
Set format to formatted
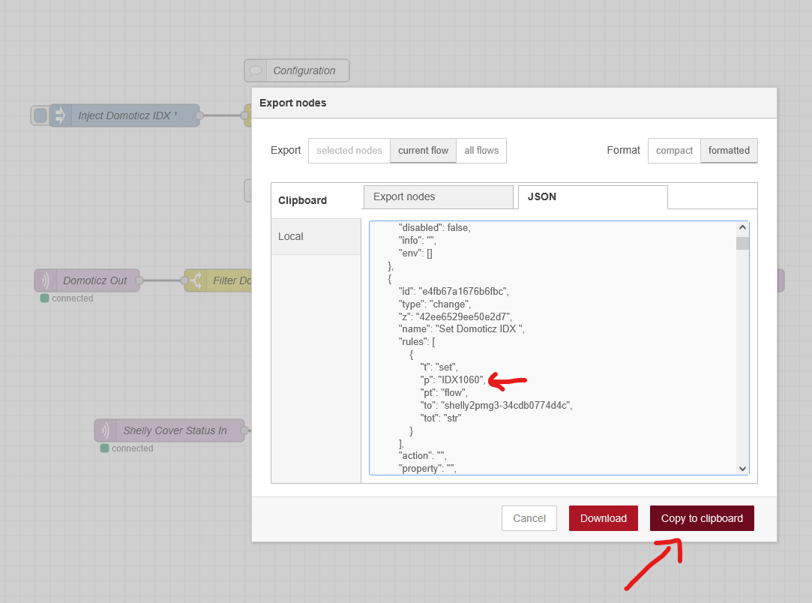(729, 150)
